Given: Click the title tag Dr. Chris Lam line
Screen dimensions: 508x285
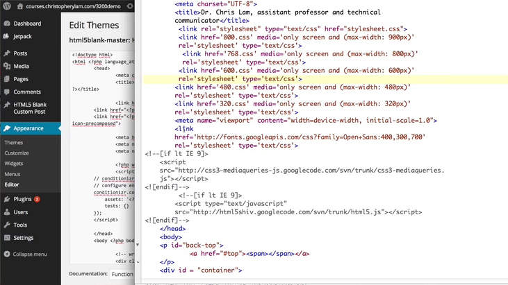Looking at the screenshot, I should (x=278, y=12).
